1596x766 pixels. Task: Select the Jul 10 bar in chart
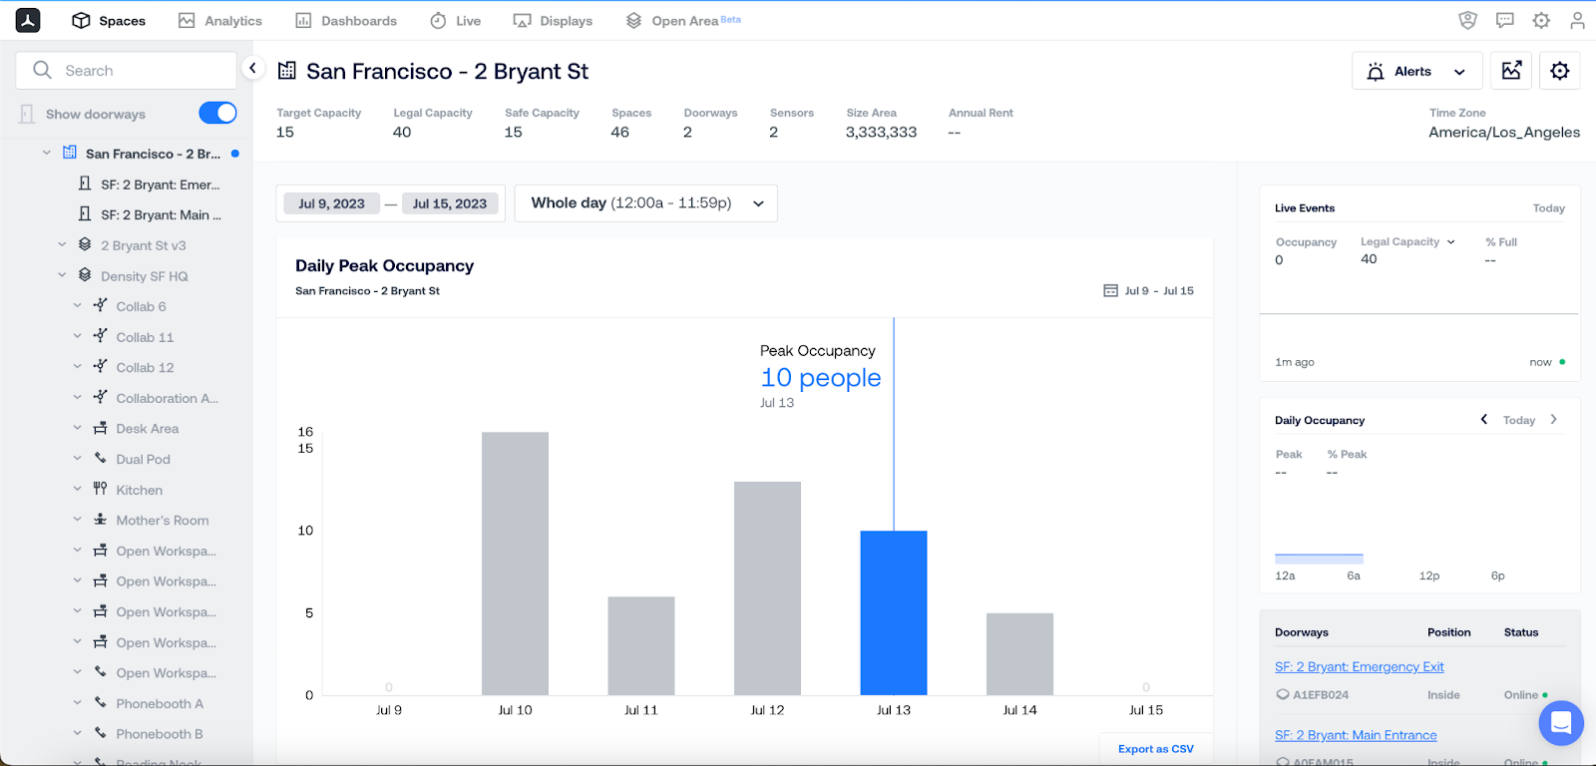pyautogui.click(x=515, y=564)
